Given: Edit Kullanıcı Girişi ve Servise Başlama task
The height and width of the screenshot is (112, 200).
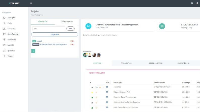Looking at the screenshot, I should (x=96, y=103).
